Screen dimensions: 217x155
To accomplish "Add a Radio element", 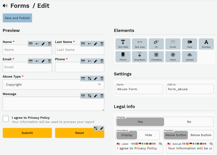I will pyautogui.click(x=173, y=57).
